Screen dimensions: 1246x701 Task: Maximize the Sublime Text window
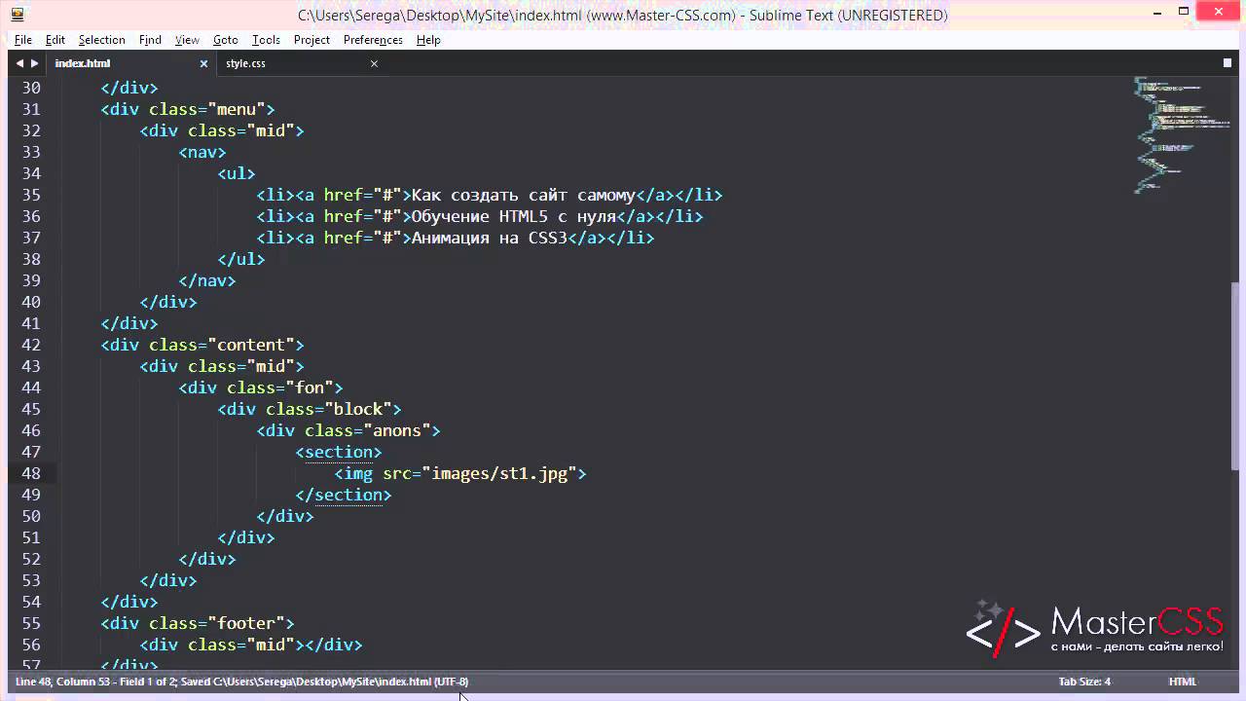[x=1184, y=12]
